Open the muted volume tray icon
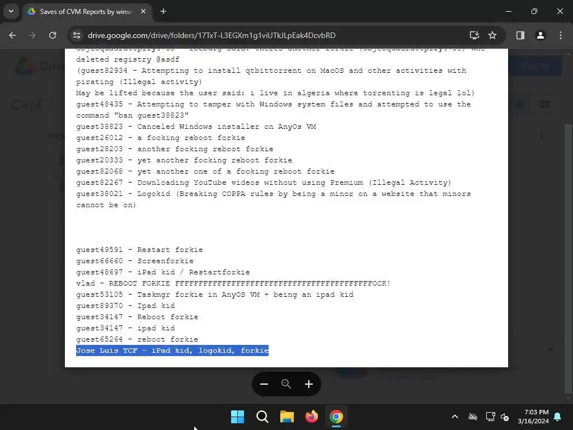573x430 pixels. pos(505,417)
